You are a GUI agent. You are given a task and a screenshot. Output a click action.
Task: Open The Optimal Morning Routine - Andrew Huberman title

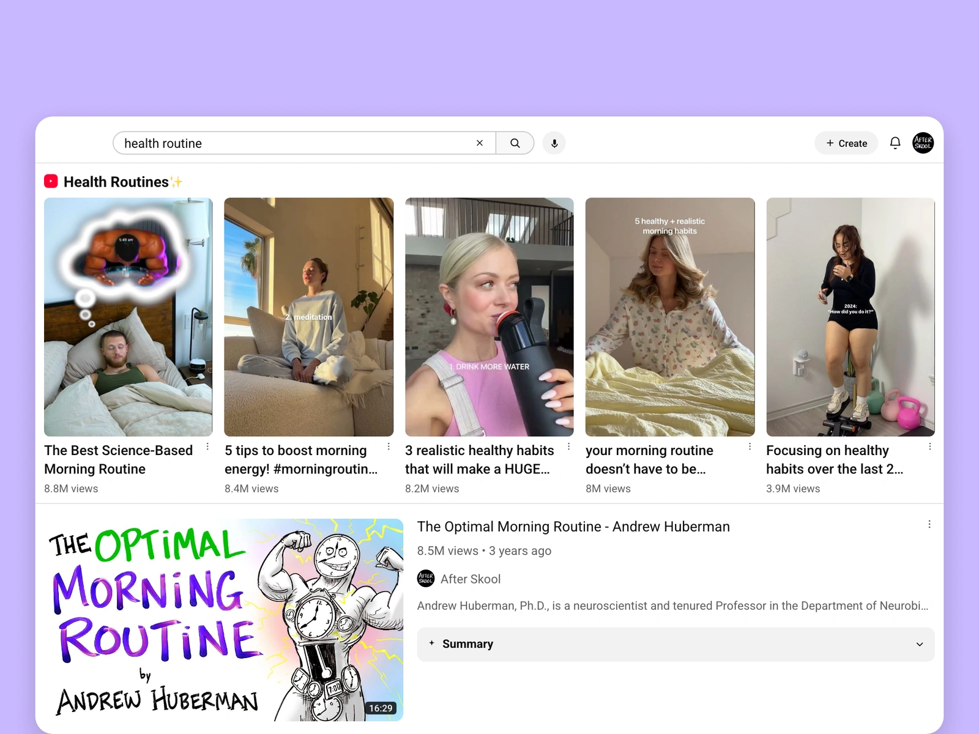click(573, 527)
